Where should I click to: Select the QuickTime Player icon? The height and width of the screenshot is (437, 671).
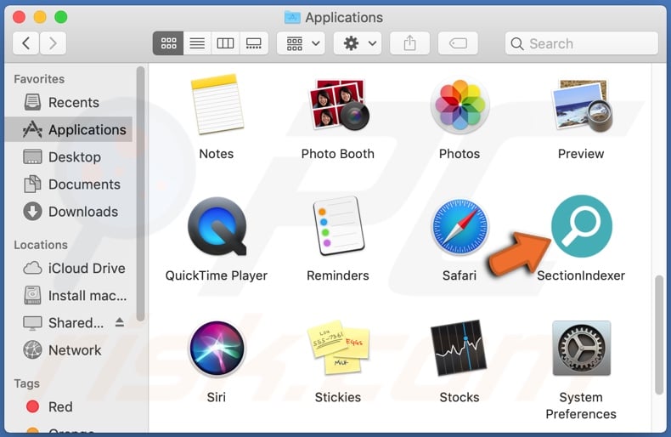point(217,226)
